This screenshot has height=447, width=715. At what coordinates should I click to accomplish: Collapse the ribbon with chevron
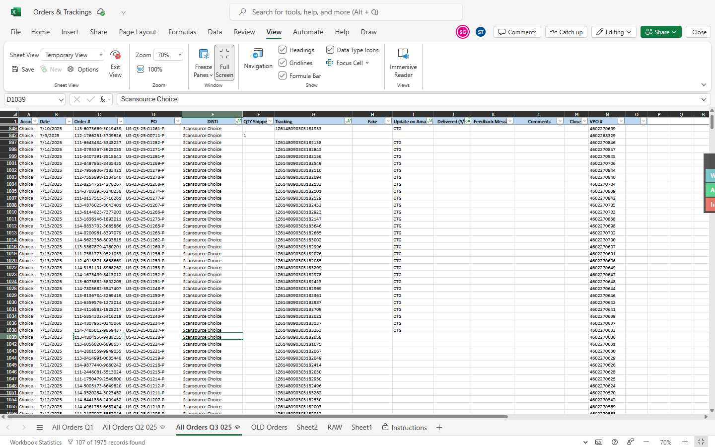[x=704, y=85]
